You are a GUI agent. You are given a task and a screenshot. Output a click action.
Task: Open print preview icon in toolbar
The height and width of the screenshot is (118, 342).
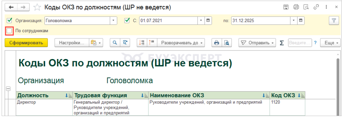point(227,43)
